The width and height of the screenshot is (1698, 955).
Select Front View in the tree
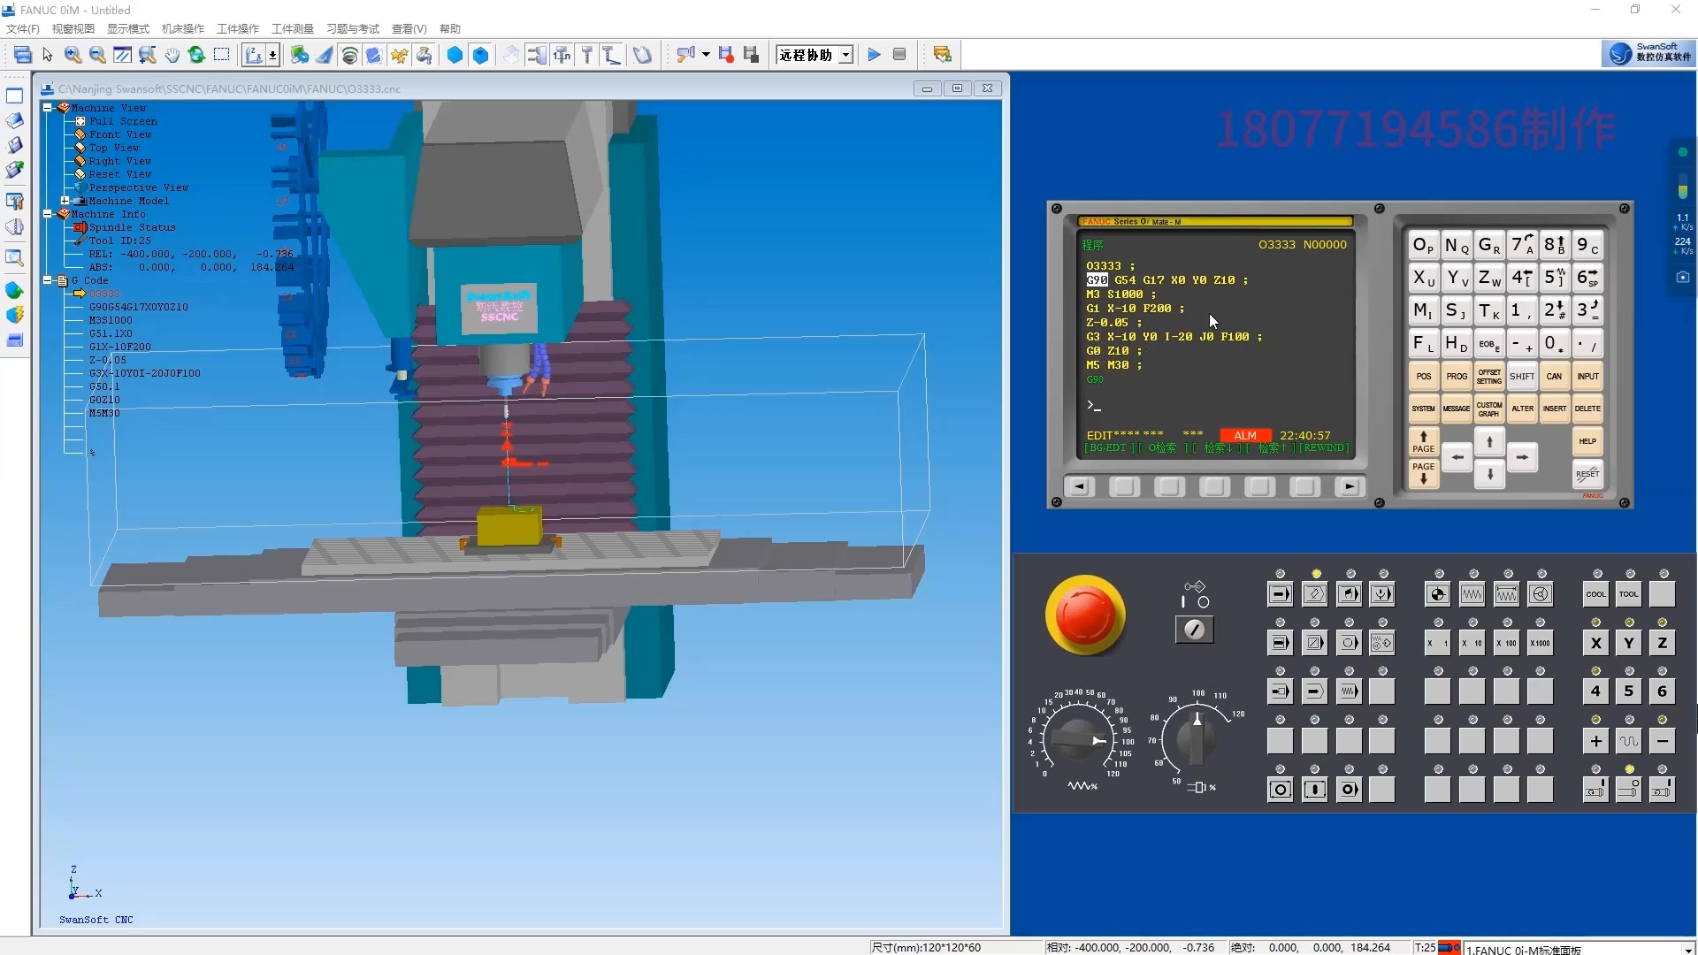[120, 134]
